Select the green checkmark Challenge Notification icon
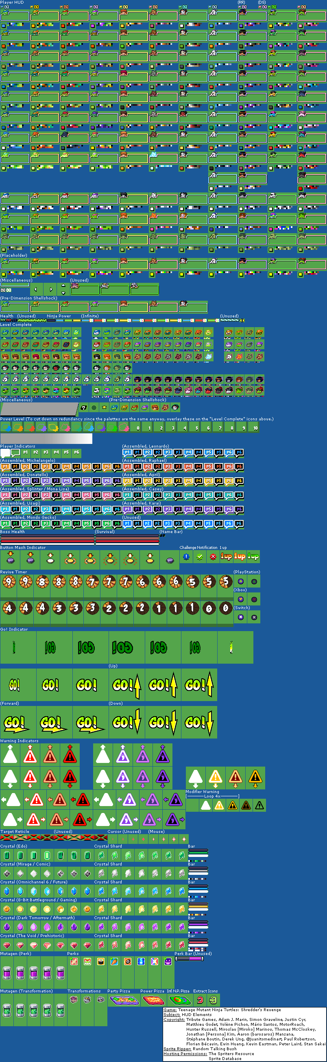Screen dimensions: 327x1062 200,557
